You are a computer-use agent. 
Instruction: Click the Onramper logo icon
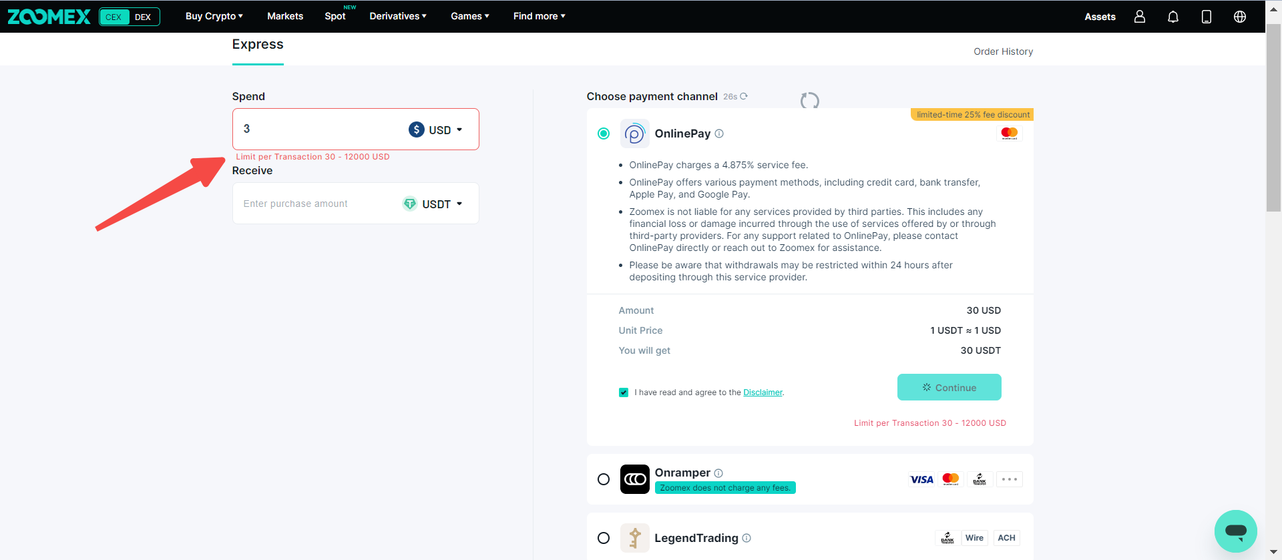coord(634,479)
